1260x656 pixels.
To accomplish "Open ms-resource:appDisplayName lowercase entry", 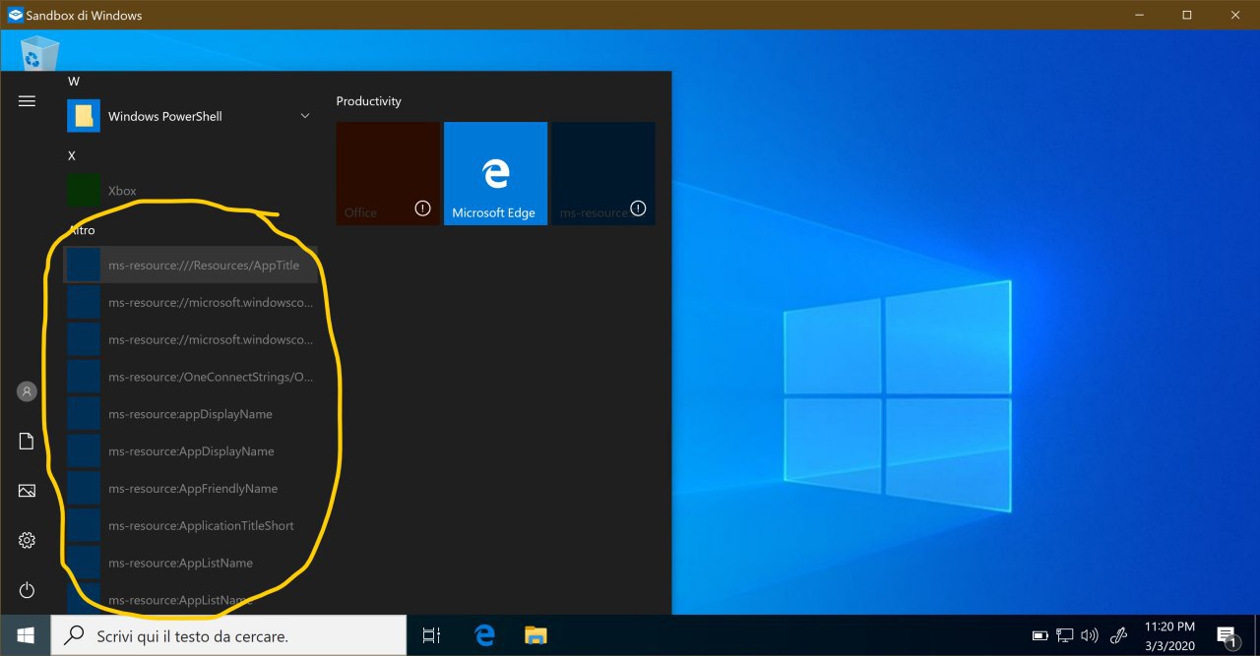I will coord(190,414).
